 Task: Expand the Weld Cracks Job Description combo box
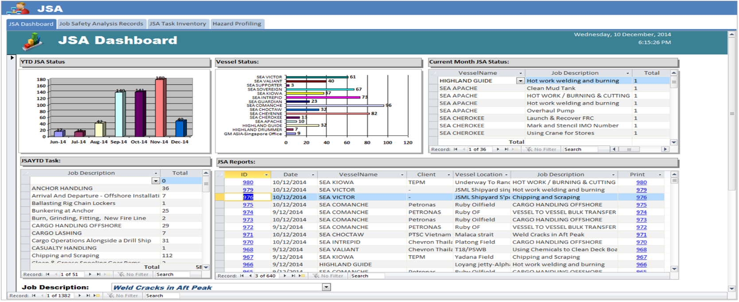(x=326, y=287)
